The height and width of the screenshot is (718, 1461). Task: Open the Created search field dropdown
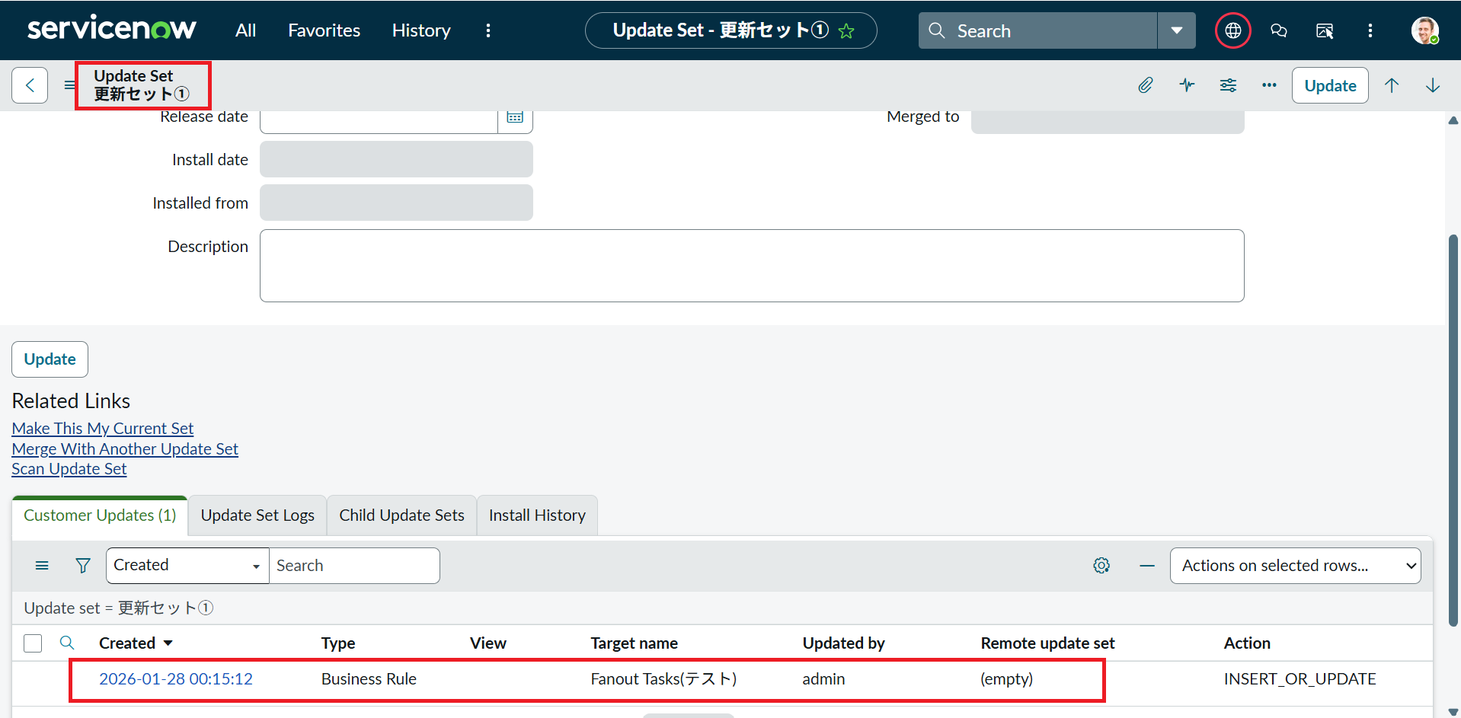(187, 566)
